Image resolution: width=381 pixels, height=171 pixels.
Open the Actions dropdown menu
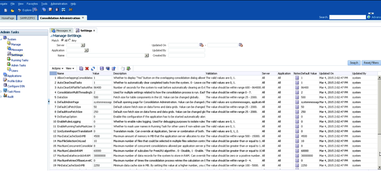(57, 68)
